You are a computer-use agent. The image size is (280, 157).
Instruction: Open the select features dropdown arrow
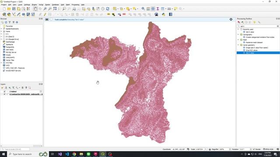point(118,9)
